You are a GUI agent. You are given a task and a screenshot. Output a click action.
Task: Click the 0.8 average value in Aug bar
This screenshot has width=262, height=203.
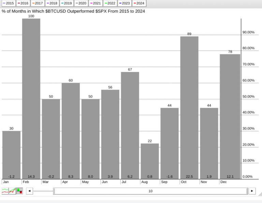tap(150, 177)
